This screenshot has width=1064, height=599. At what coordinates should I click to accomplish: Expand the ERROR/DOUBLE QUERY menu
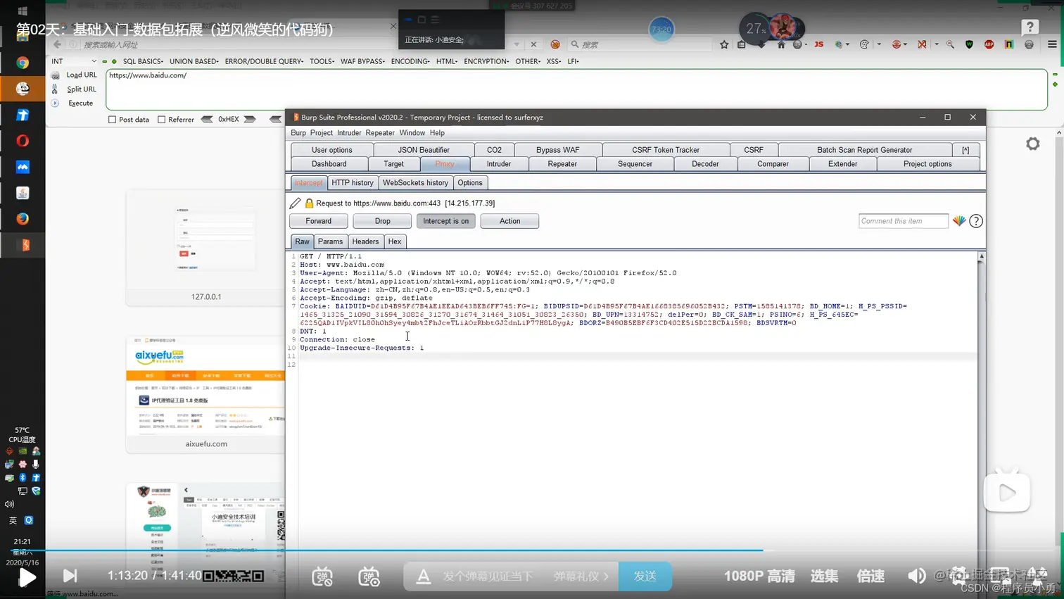(265, 61)
